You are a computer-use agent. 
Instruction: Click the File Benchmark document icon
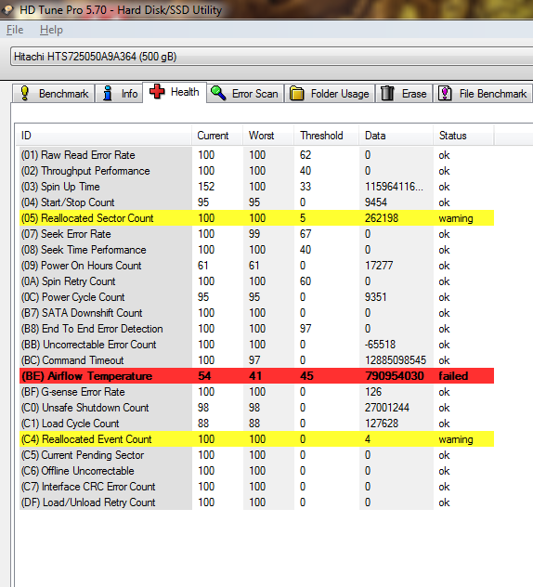(x=445, y=93)
